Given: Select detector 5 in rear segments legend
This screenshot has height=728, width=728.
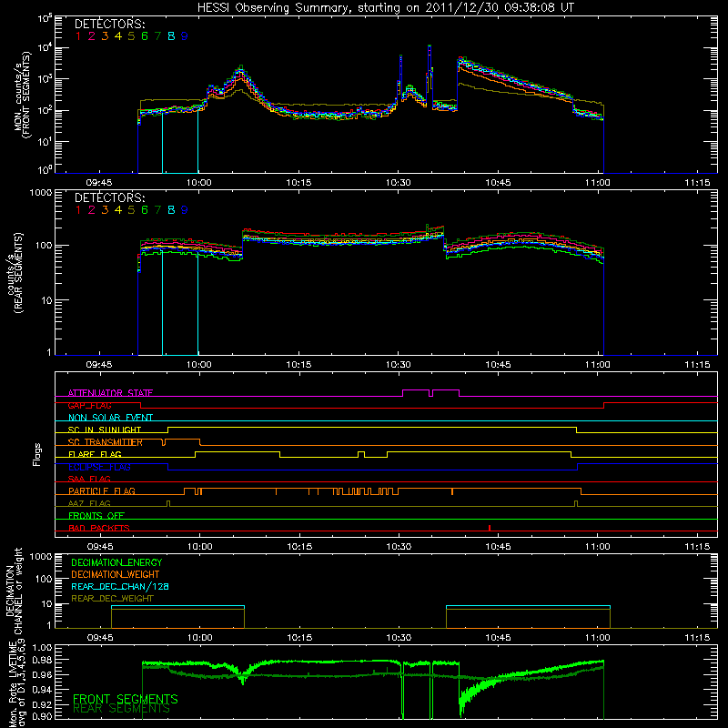Looking at the screenshot, I should (131, 210).
